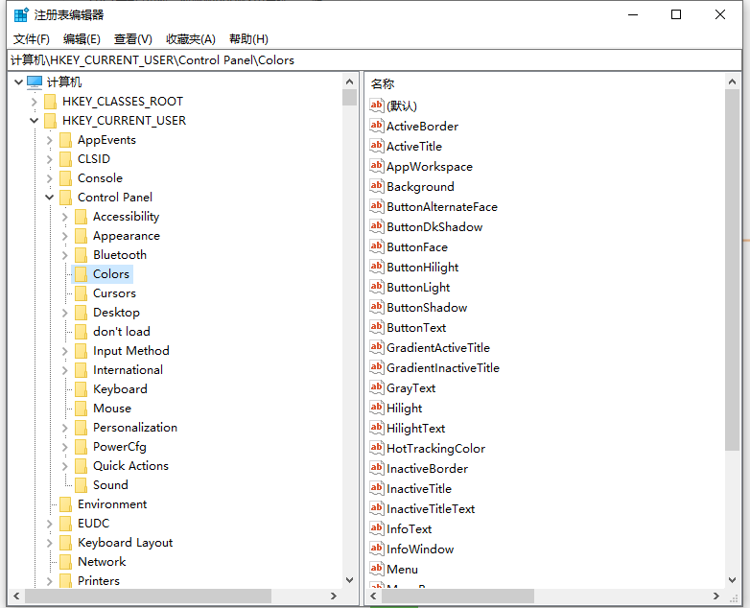The image size is (750, 608).
Task: Collapse the Control Panel key
Action: coord(50,198)
